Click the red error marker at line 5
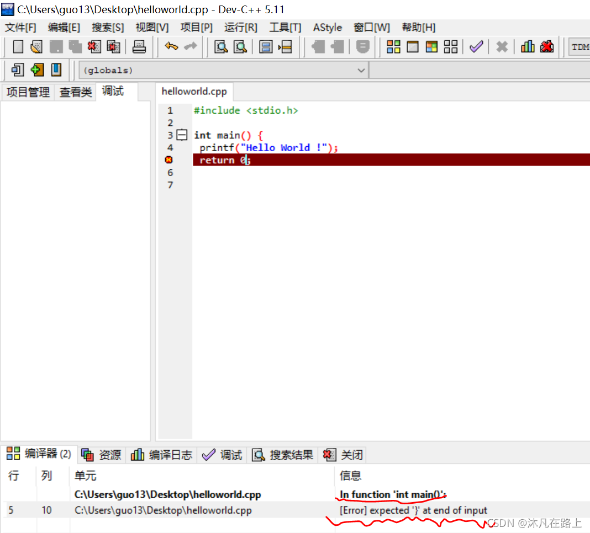Image resolution: width=590 pixels, height=533 pixels. 169,160
